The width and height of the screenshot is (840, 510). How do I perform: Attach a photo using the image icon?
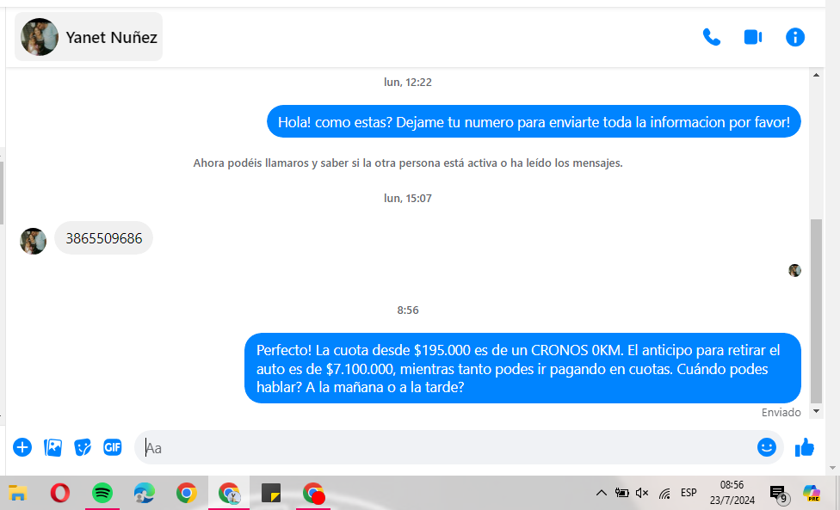pos(52,447)
